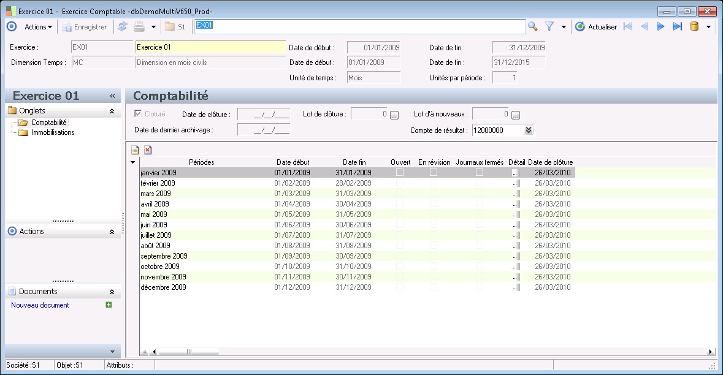This screenshot has width=723, height=375.
Task: Click the printer icon in toolbar
Action: pos(139,27)
